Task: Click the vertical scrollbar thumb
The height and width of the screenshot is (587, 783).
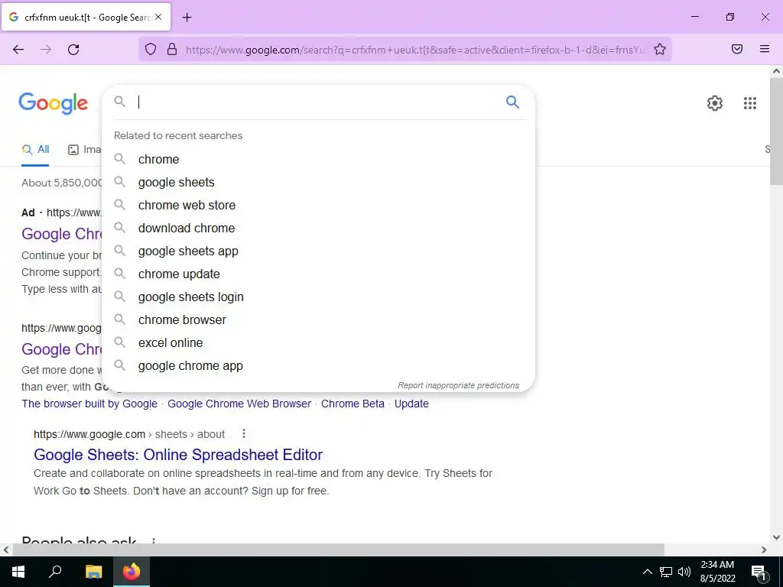Action: (x=776, y=131)
